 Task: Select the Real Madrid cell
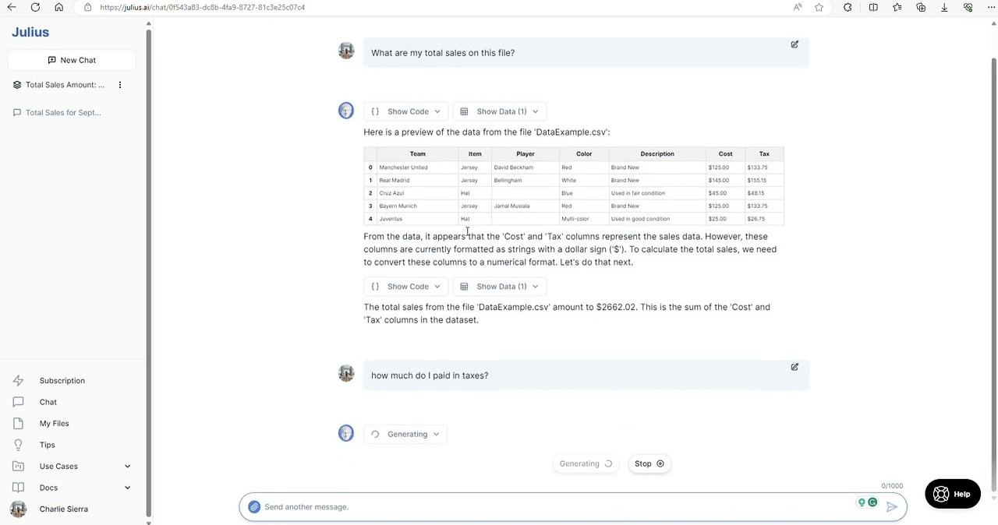pos(418,181)
